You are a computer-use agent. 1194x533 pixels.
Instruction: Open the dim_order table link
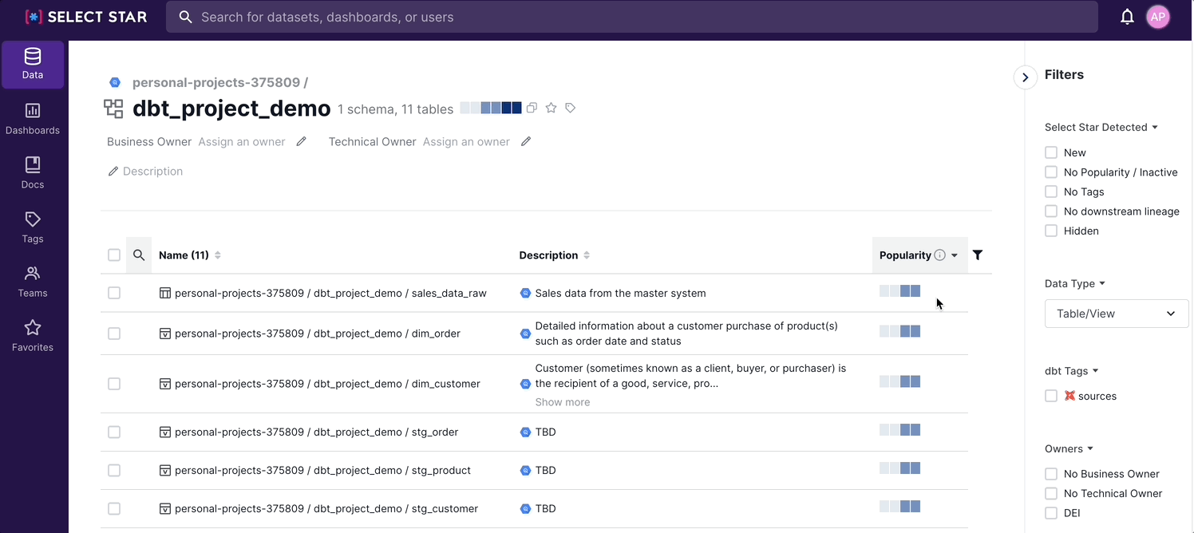pyautogui.click(x=318, y=334)
